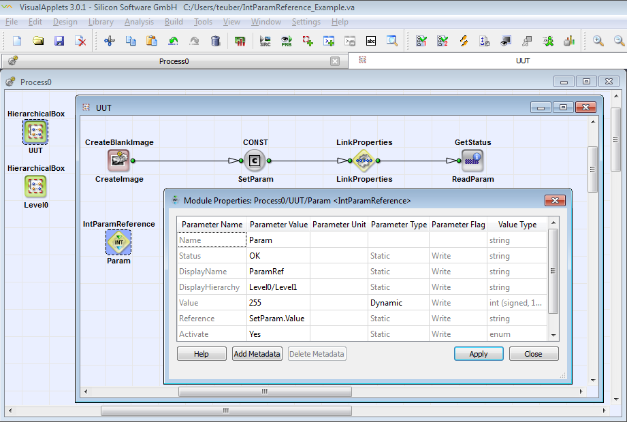The image size is (627, 422).
Task: Click the PRB probe icon
Action: (287, 41)
